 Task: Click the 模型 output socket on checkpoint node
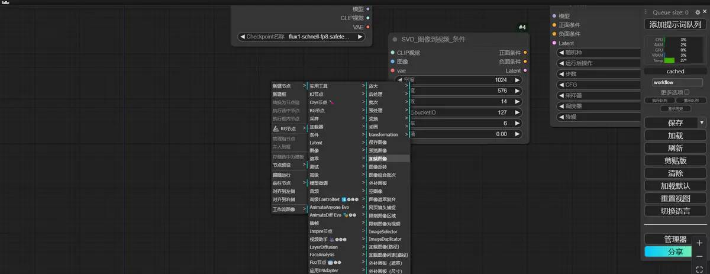click(x=368, y=9)
